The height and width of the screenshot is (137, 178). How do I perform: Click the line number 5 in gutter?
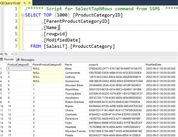pos(16,34)
